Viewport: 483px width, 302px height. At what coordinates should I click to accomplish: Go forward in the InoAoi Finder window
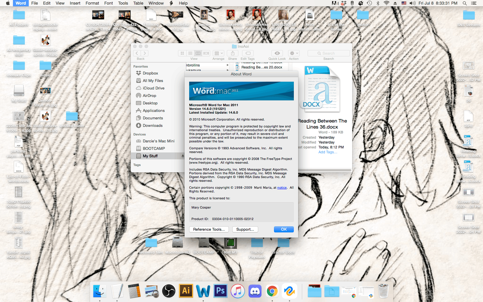click(x=145, y=53)
